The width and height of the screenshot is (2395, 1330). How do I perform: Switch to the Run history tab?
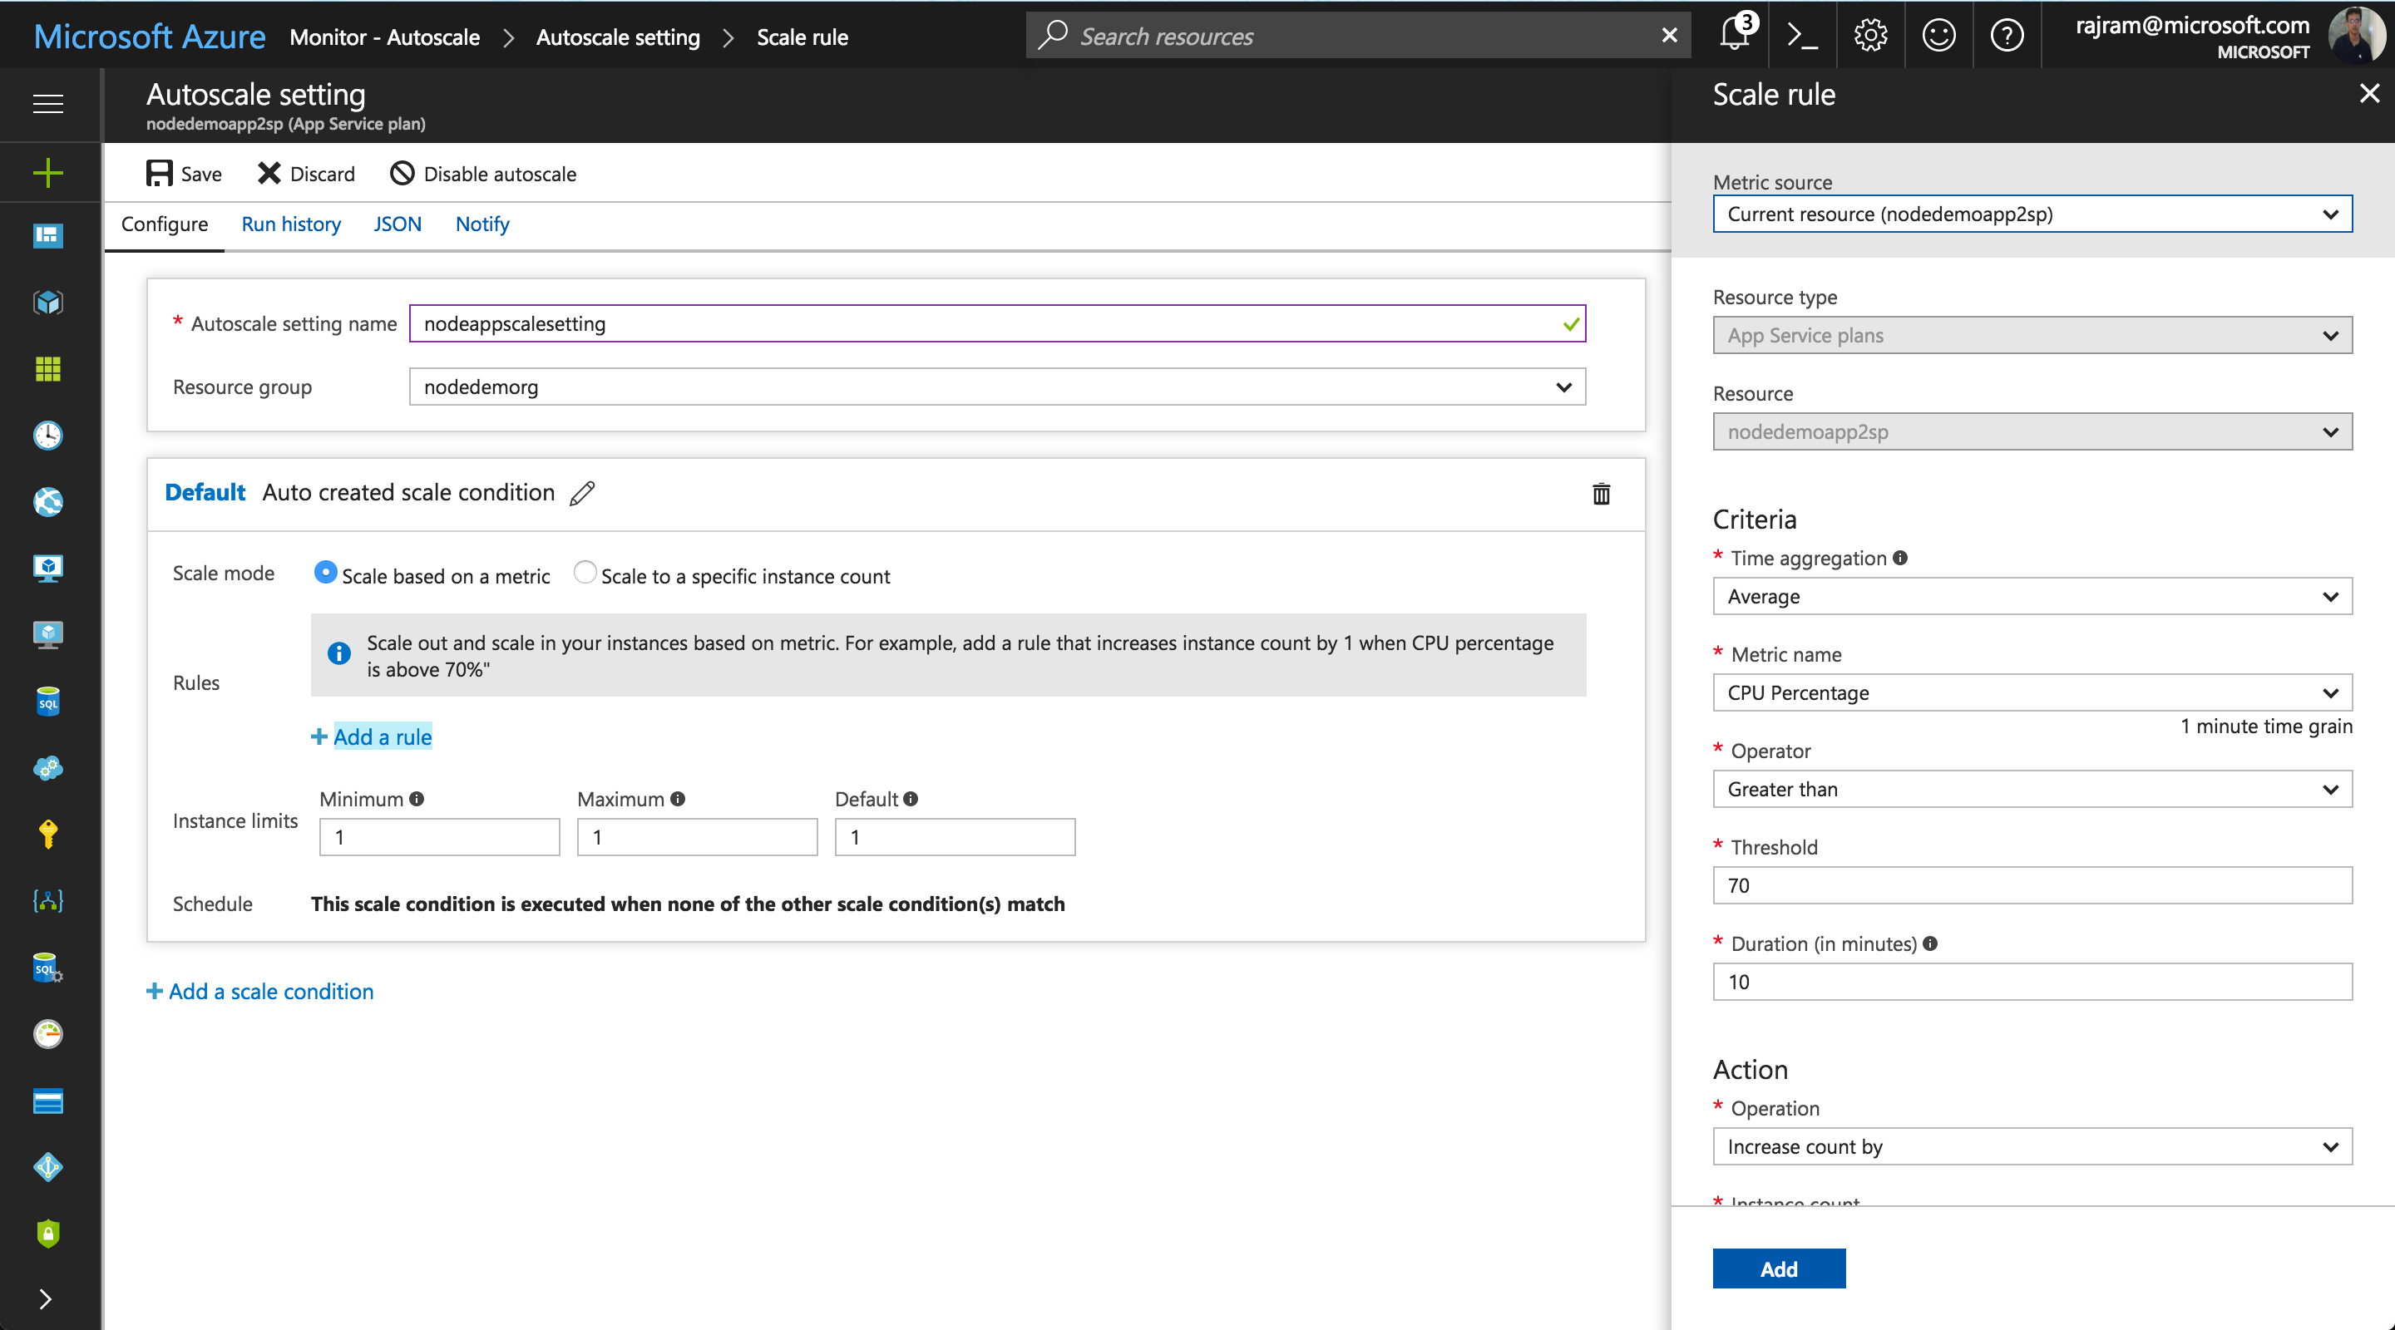291,224
